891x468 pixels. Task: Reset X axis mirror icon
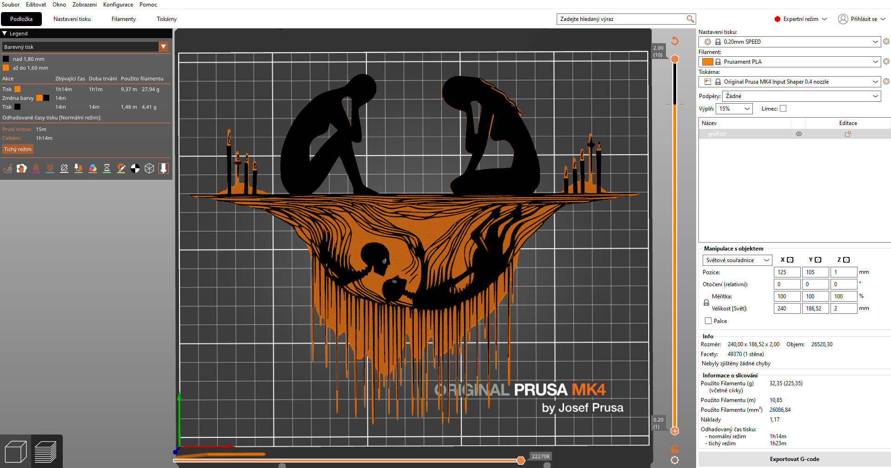click(790, 260)
